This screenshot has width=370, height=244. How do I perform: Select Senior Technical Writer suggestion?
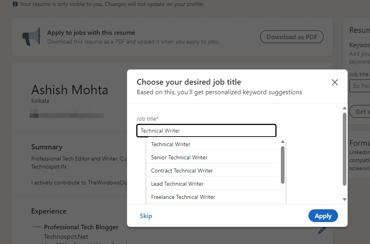pyautogui.click(x=179, y=157)
